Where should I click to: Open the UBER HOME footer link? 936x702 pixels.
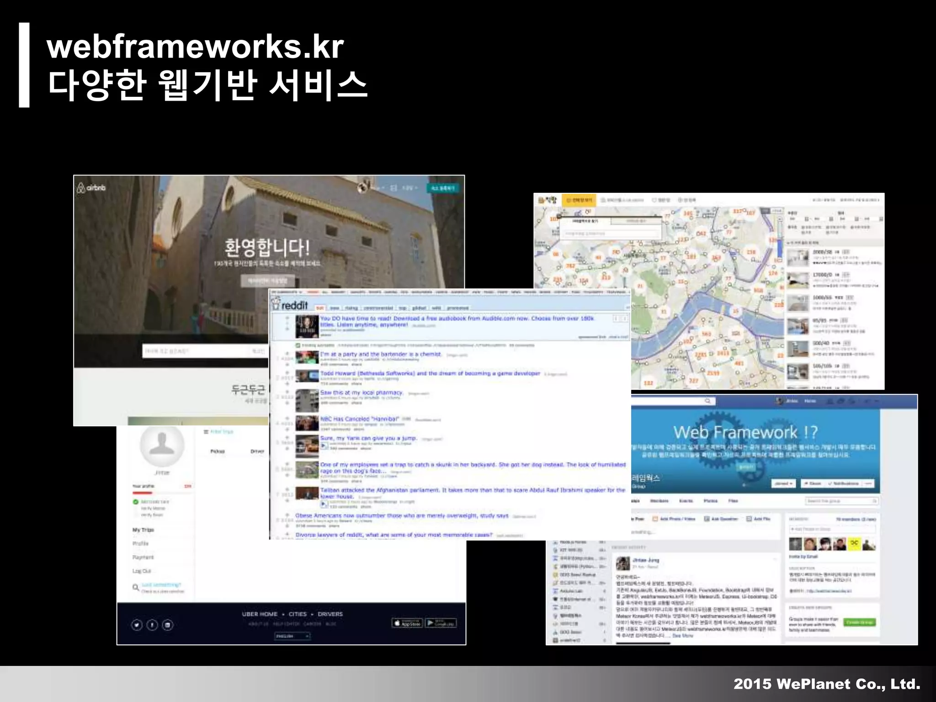(x=260, y=614)
